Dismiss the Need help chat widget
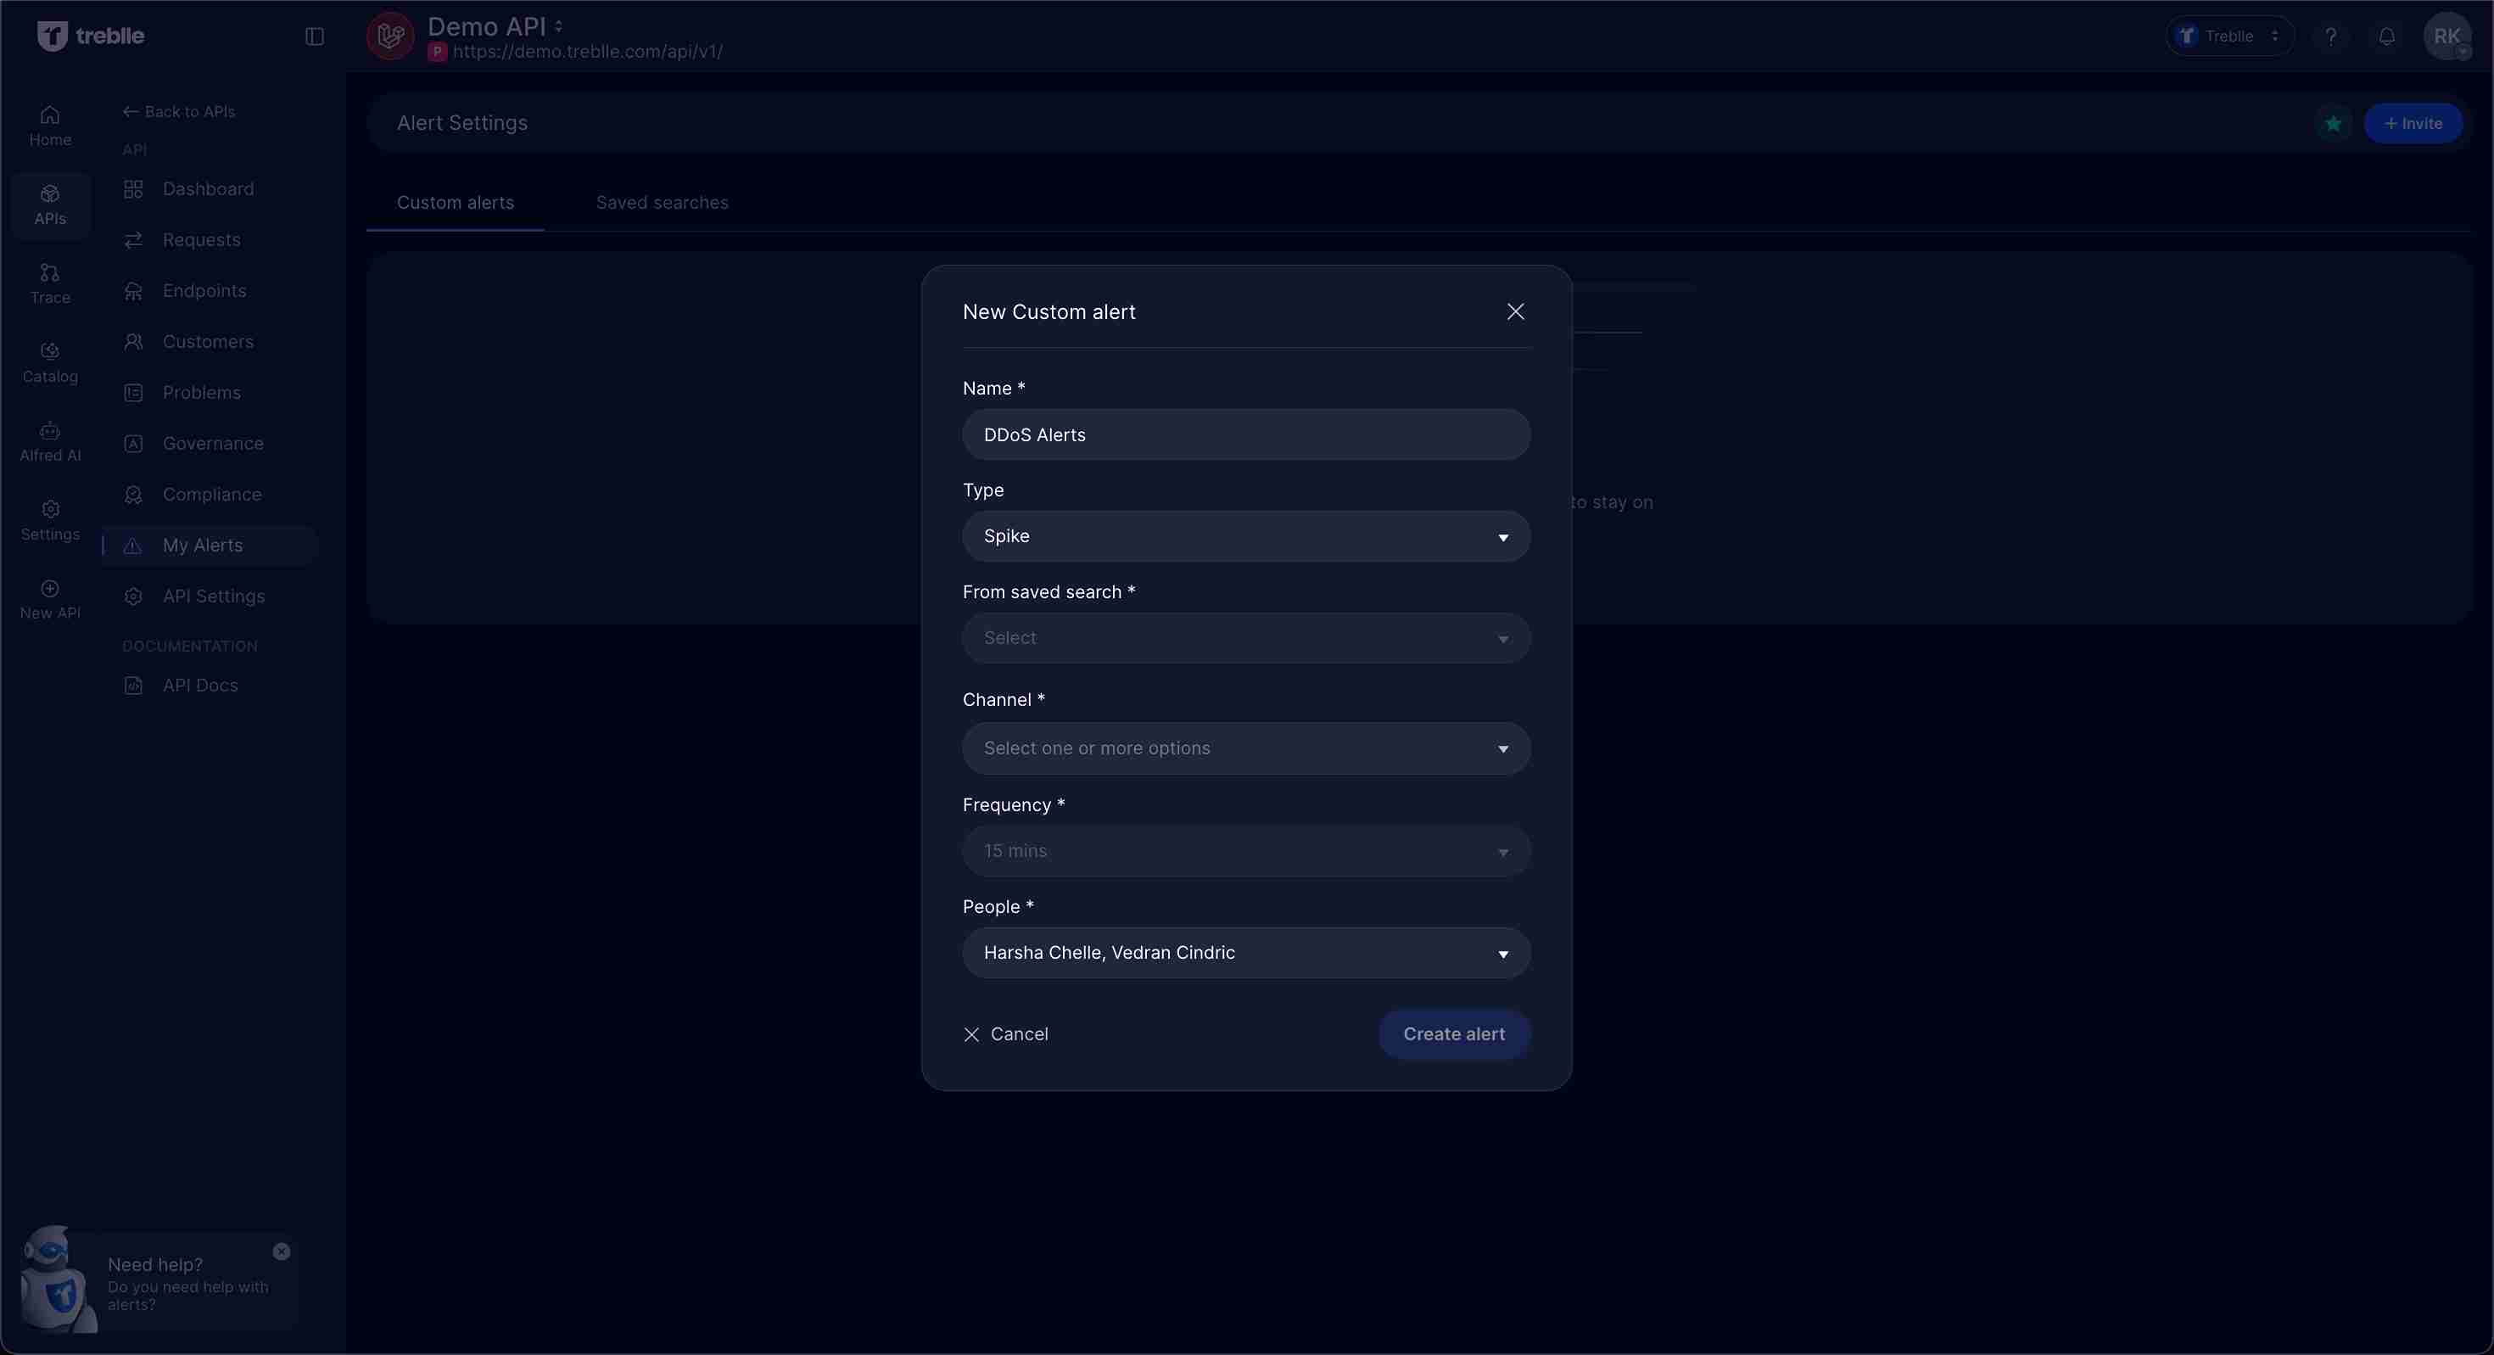Image resolution: width=2494 pixels, height=1355 pixels. click(x=281, y=1251)
